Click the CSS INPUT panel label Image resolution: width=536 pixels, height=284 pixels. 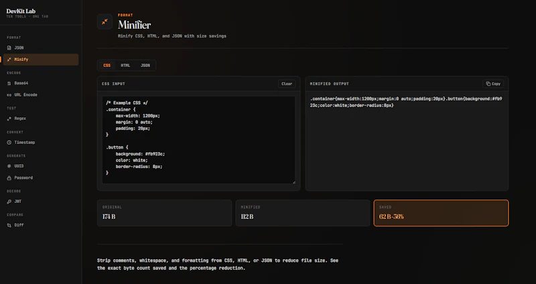click(113, 84)
